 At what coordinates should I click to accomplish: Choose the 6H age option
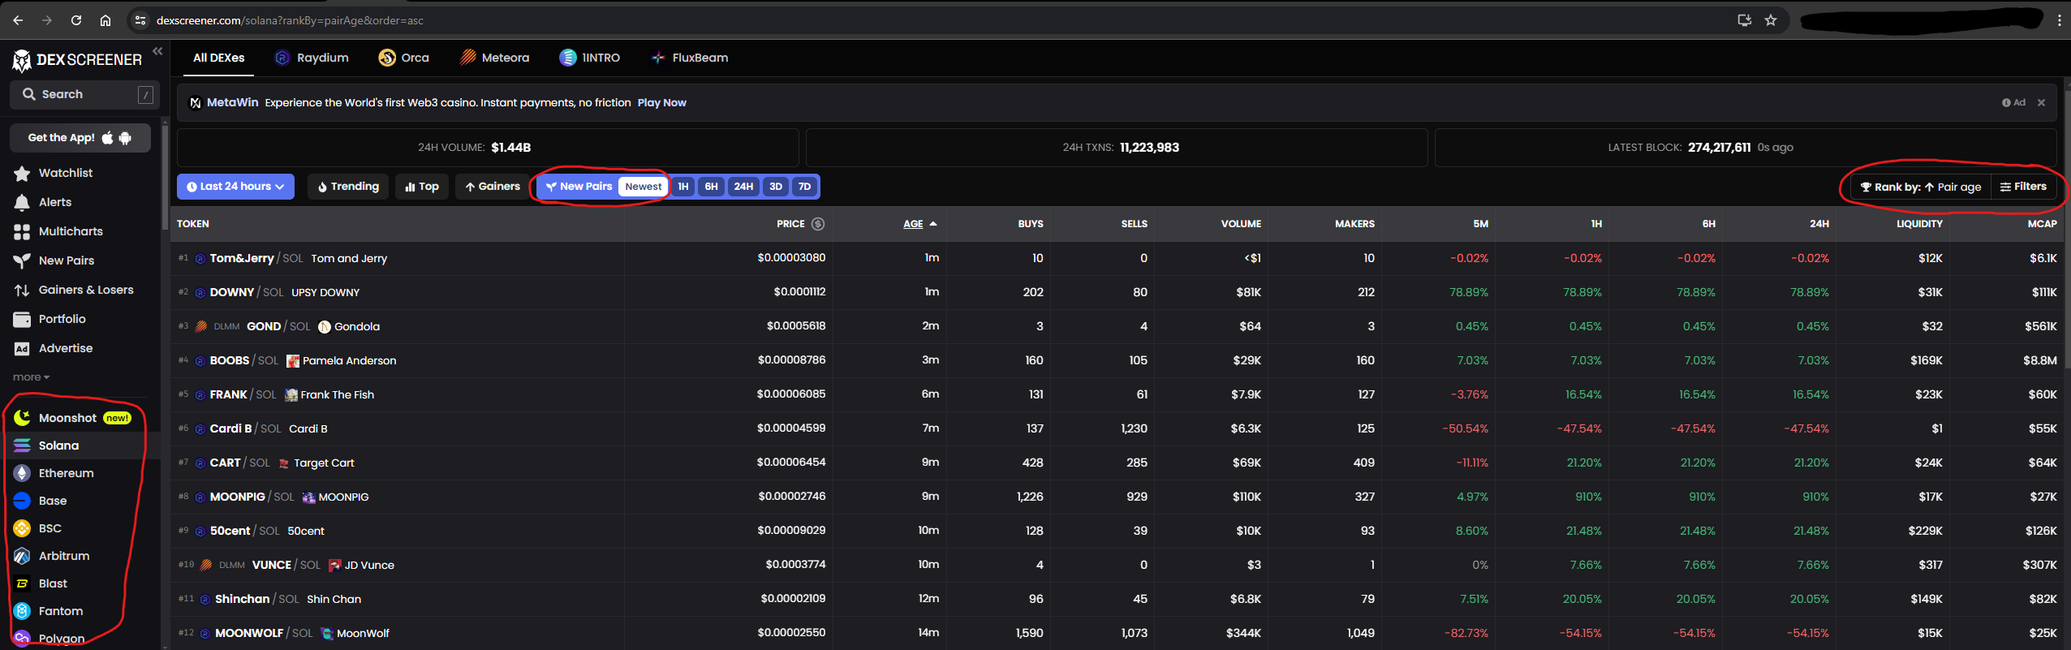pos(711,187)
